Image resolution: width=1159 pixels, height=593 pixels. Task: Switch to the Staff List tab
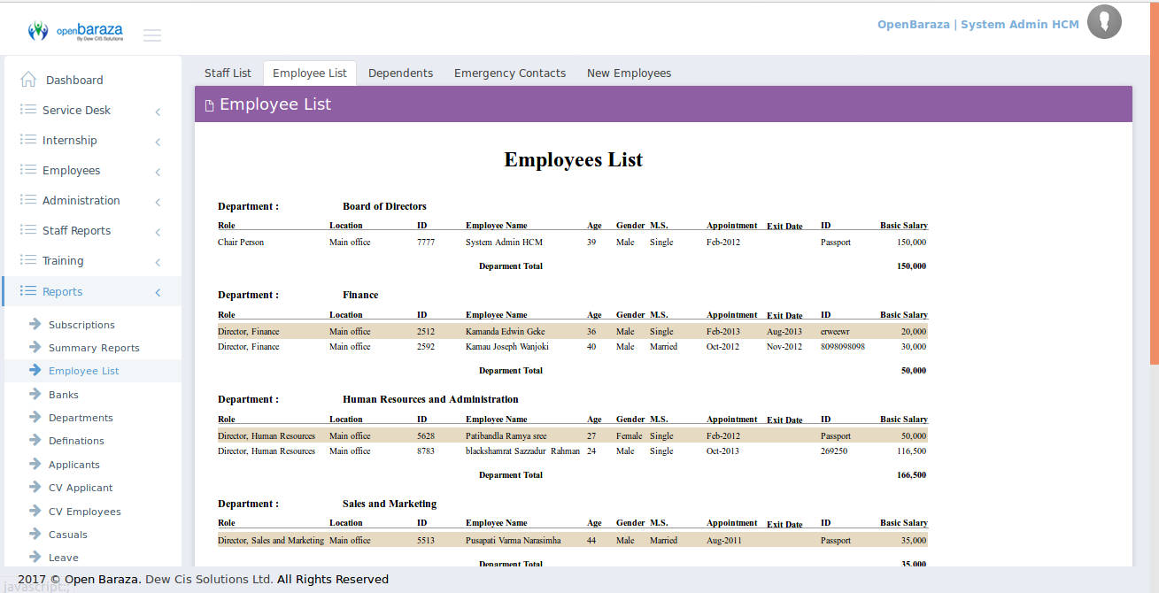(x=228, y=73)
